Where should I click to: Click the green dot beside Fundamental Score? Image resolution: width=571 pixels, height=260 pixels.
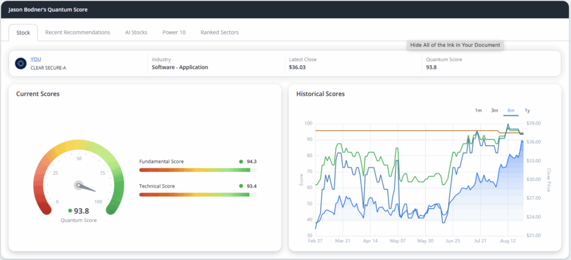(241, 162)
